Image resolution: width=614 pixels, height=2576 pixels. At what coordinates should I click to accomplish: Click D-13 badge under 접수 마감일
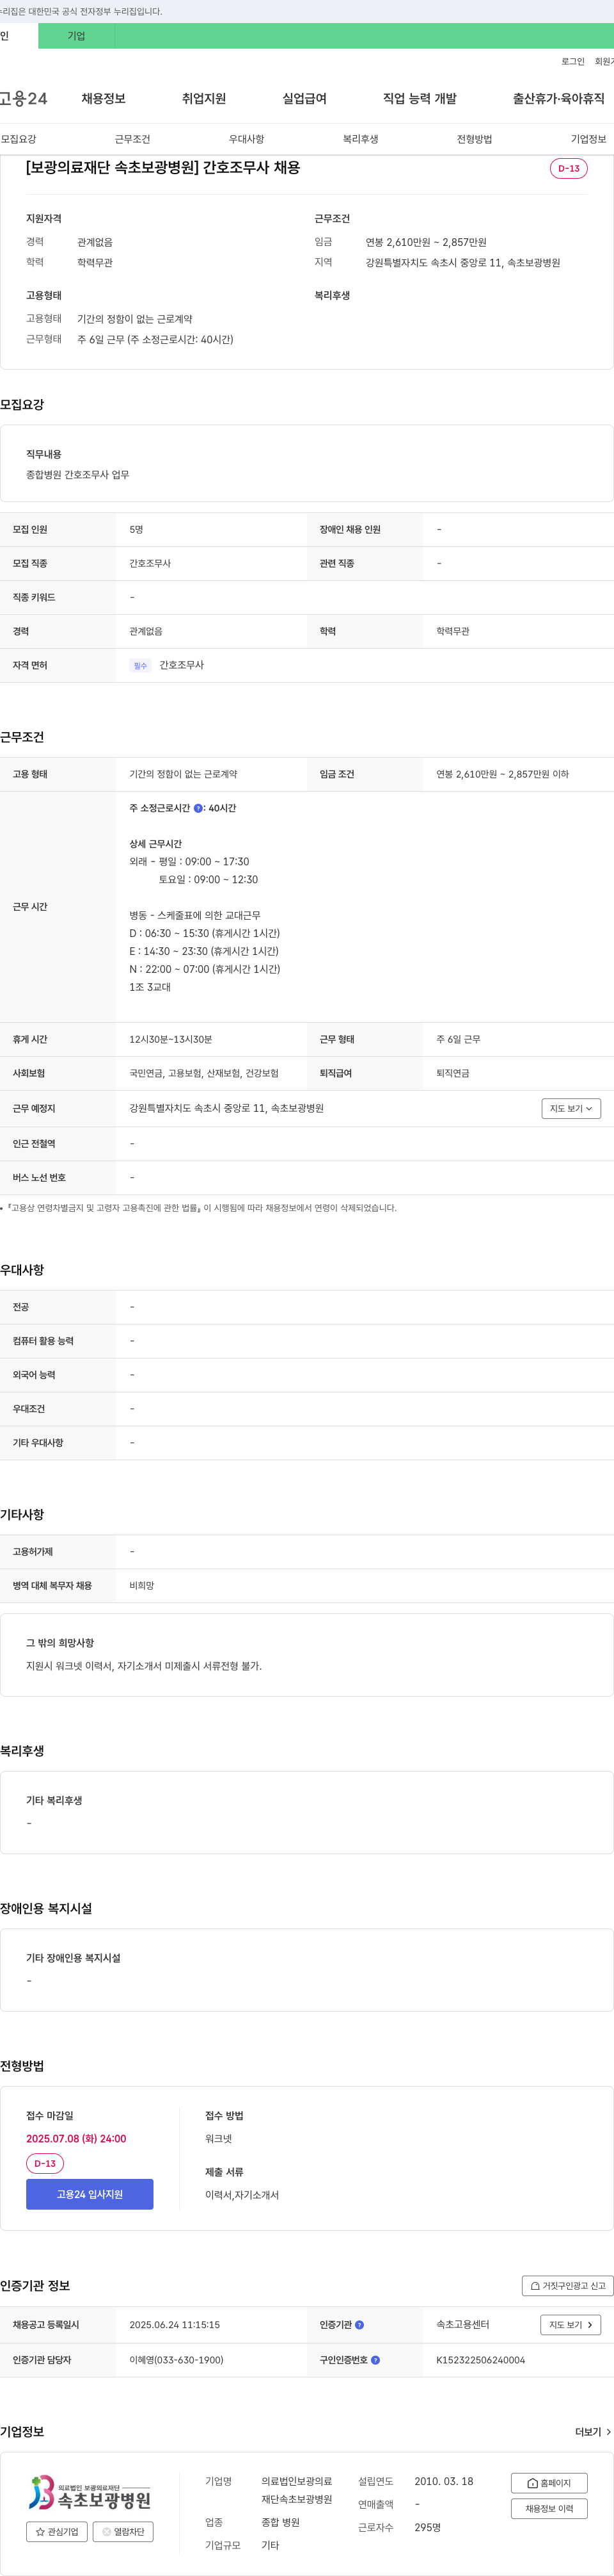(45, 2163)
